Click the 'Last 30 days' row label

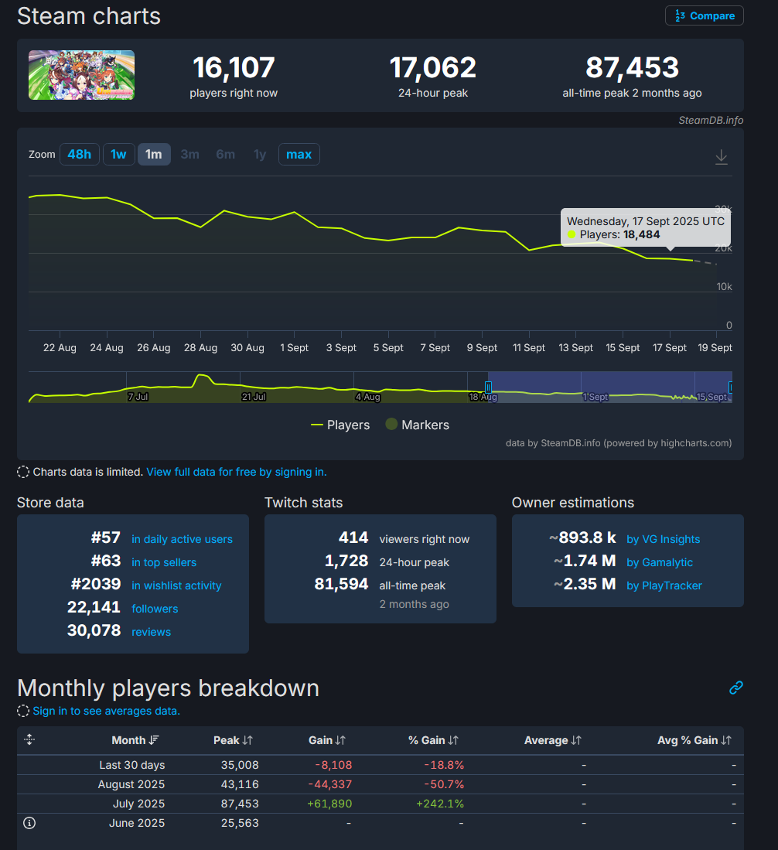(x=131, y=765)
